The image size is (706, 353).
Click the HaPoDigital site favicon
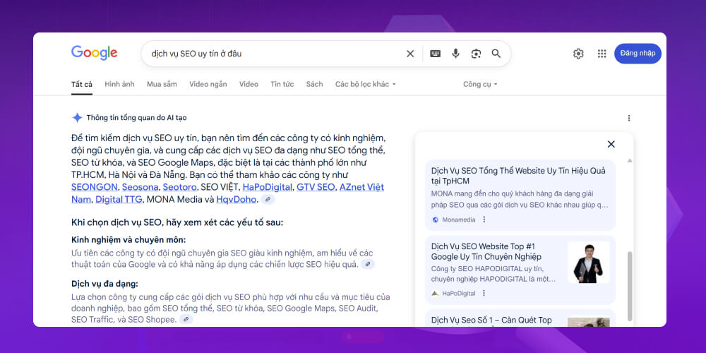click(x=435, y=293)
